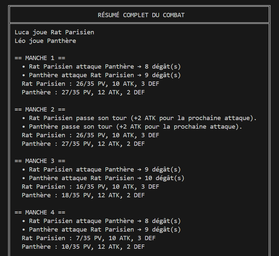Click the "Panthère : 18/35 PV" stats line

[x=83, y=195]
